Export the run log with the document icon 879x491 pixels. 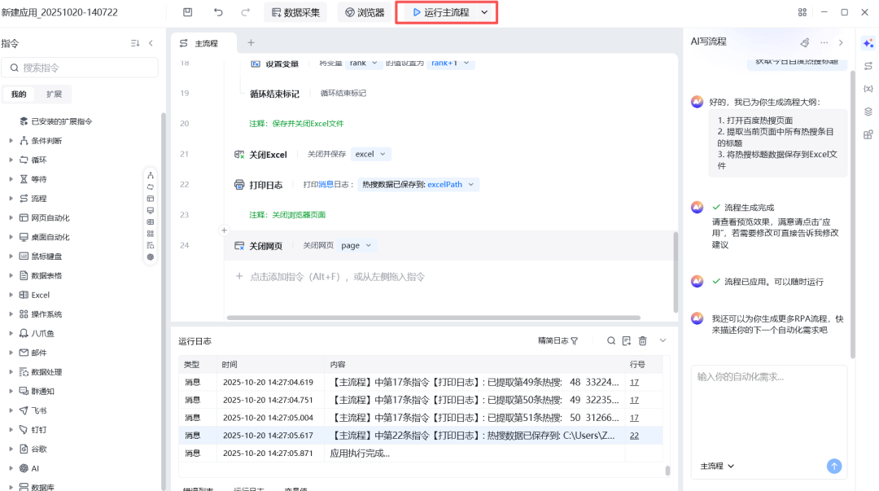click(627, 340)
